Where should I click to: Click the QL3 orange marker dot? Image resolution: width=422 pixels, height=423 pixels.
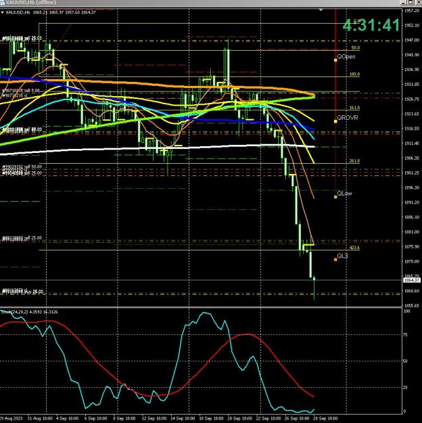coord(335,259)
